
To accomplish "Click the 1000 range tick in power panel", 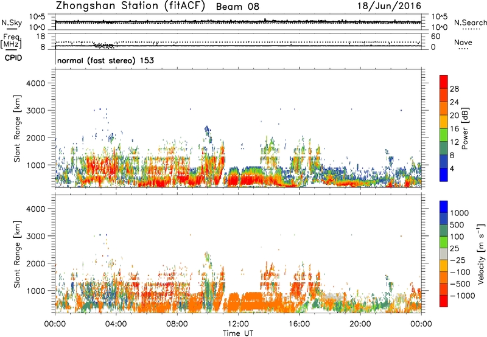I will point(36,165).
